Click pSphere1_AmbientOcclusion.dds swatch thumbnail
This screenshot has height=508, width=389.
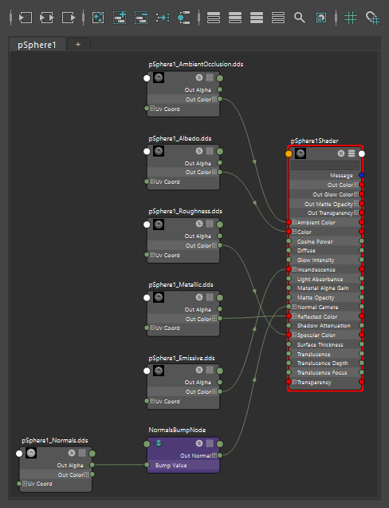point(159,77)
